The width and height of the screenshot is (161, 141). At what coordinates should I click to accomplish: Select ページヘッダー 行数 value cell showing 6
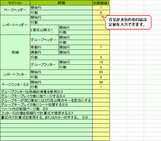[x=101, y=13]
